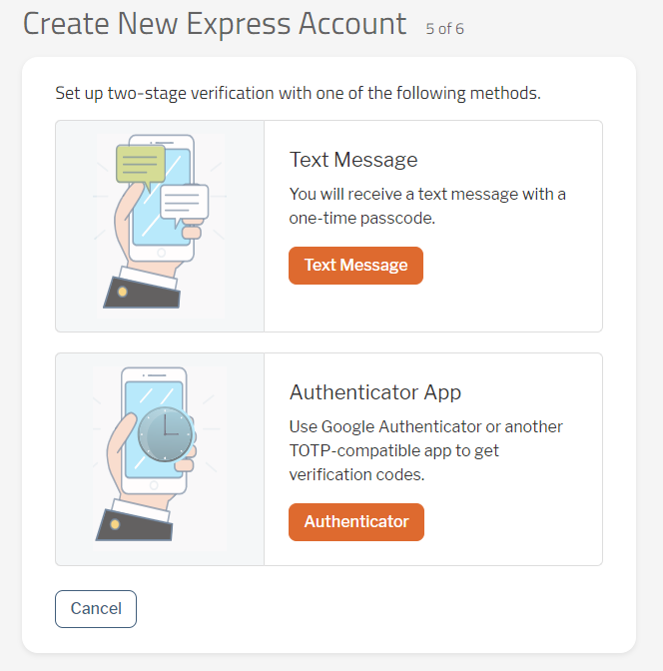
Task: Click the "Create New Express Account" title
Action: pos(215,24)
